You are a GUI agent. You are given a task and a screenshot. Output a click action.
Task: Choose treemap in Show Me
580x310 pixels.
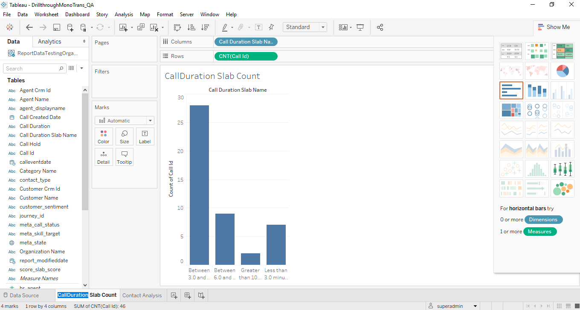(511, 110)
